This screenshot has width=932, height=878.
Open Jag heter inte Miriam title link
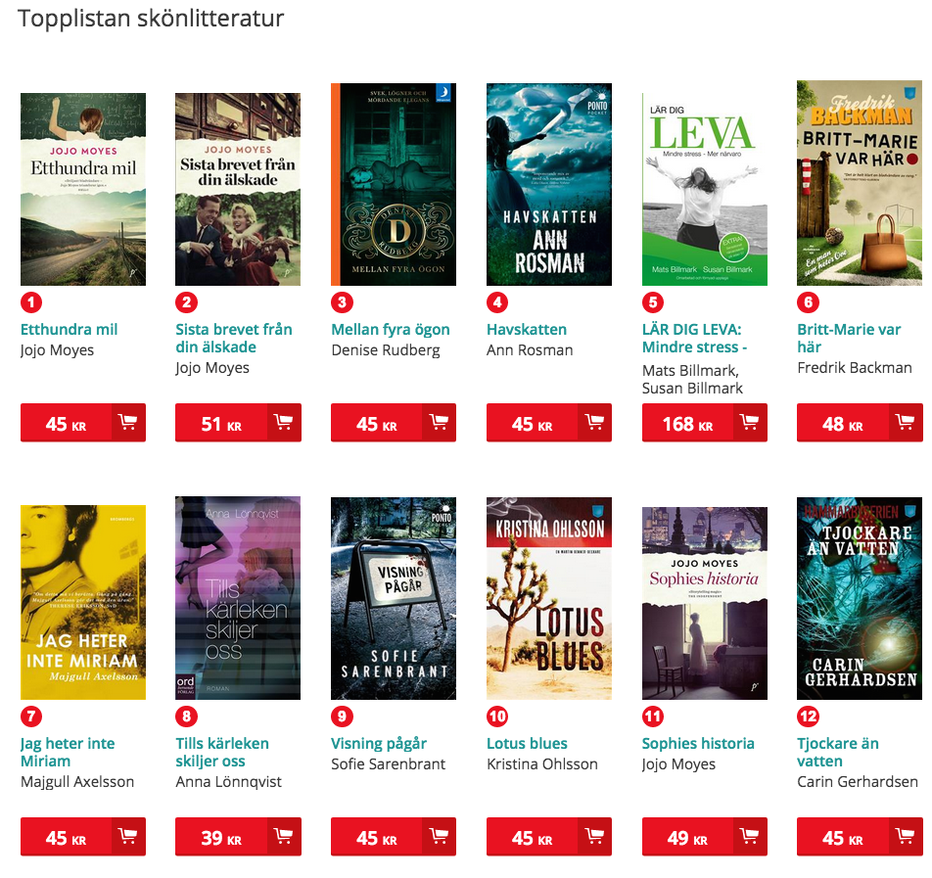(68, 753)
